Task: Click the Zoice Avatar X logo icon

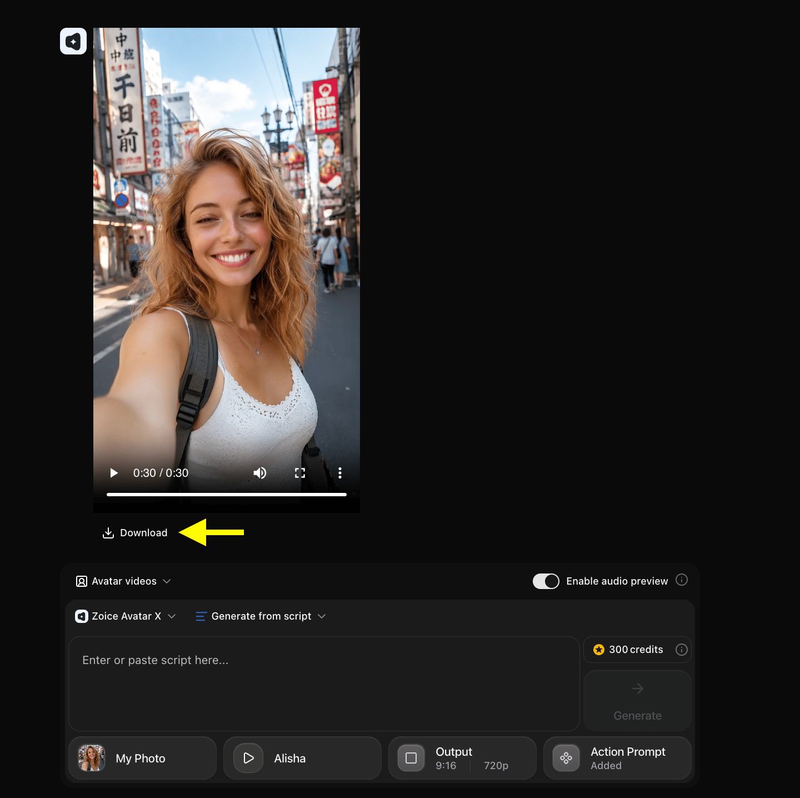Action: (x=82, y=616)
